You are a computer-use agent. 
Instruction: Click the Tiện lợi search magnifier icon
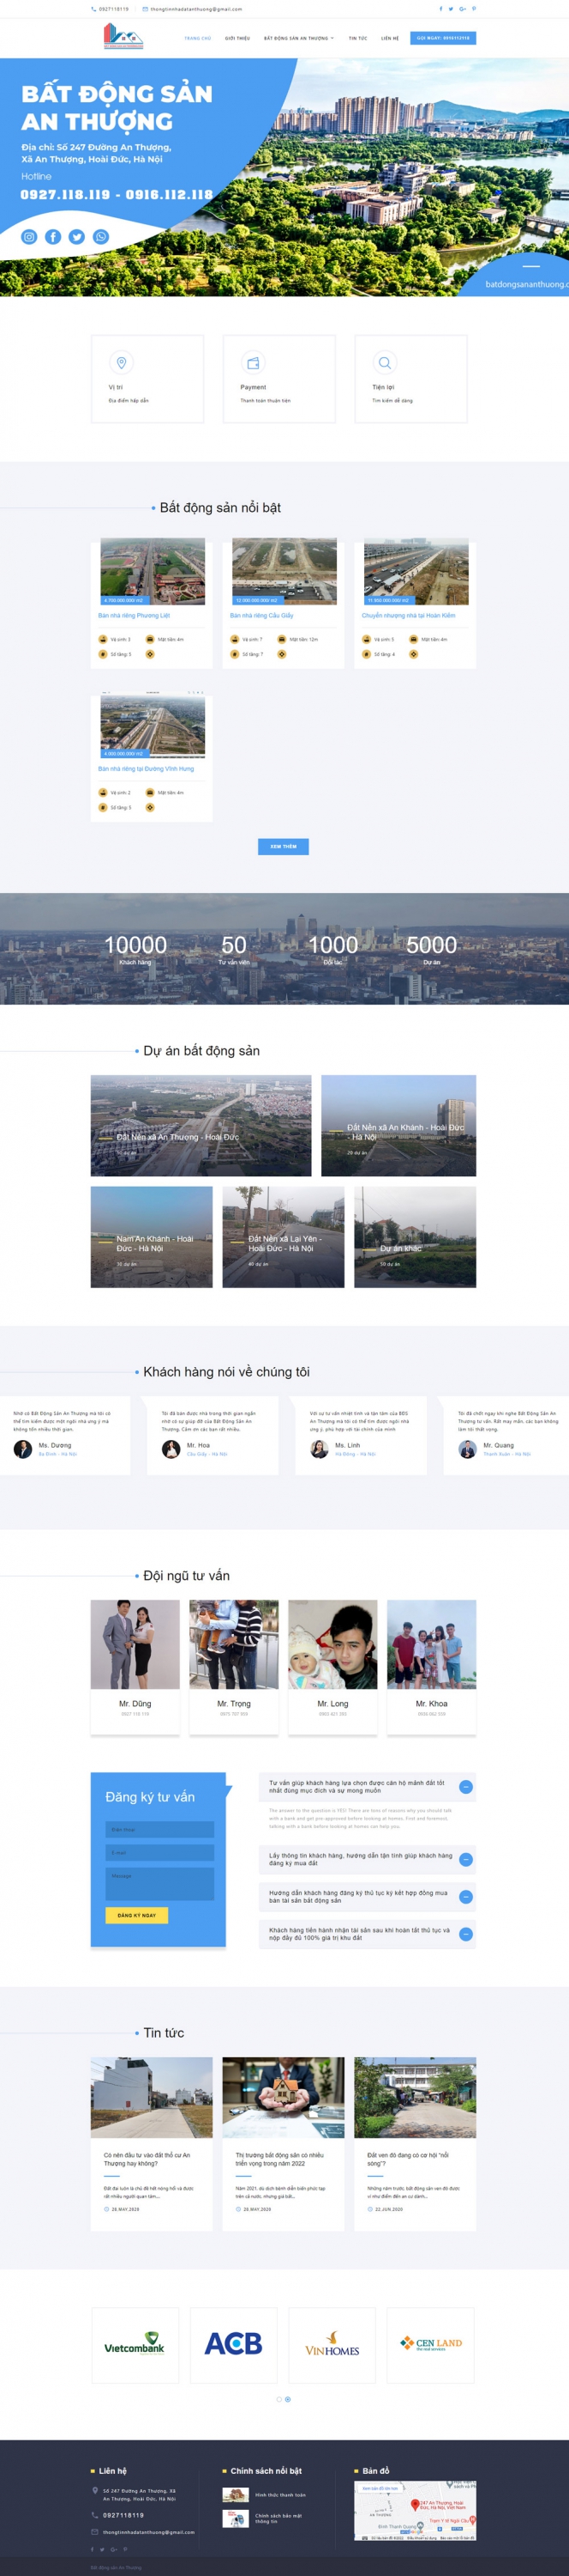(384, 363)
